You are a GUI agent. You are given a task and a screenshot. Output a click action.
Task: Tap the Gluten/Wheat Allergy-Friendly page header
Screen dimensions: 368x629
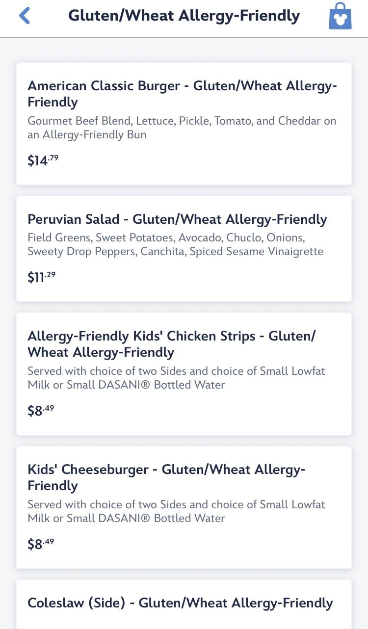tap(184, 16)
